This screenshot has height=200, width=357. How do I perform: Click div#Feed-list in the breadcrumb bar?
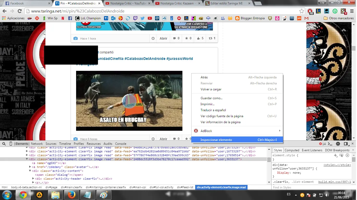point(185,187)
